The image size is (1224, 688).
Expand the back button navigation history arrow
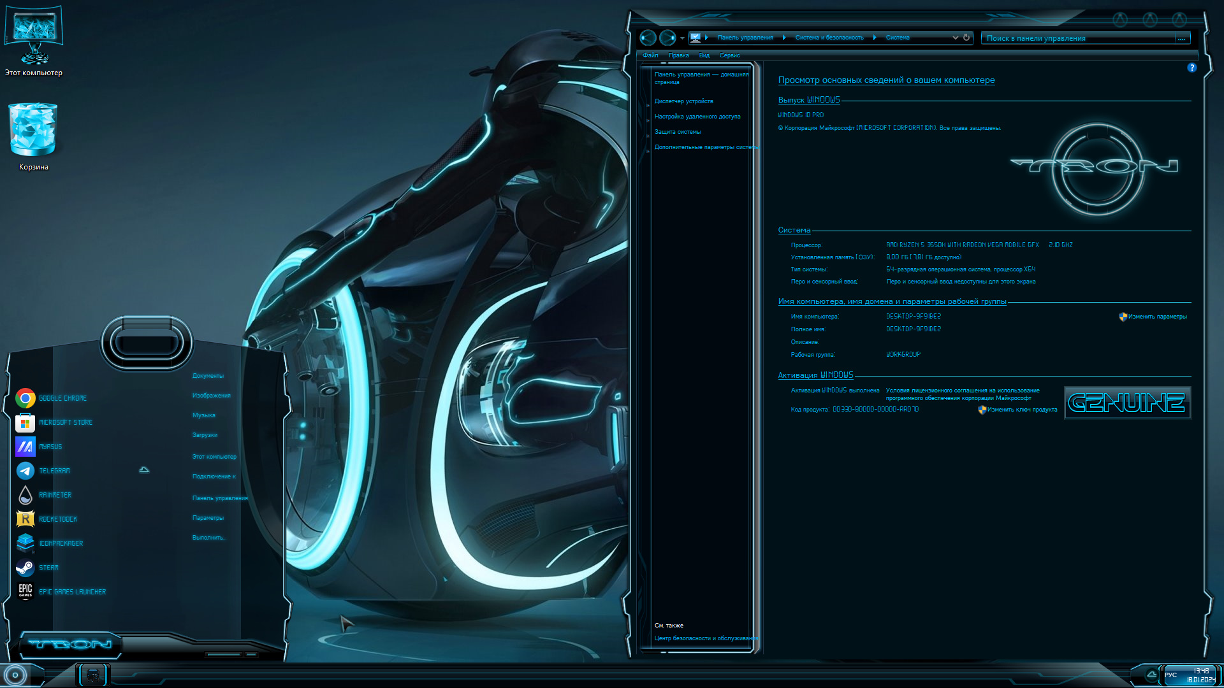(681, 38)
